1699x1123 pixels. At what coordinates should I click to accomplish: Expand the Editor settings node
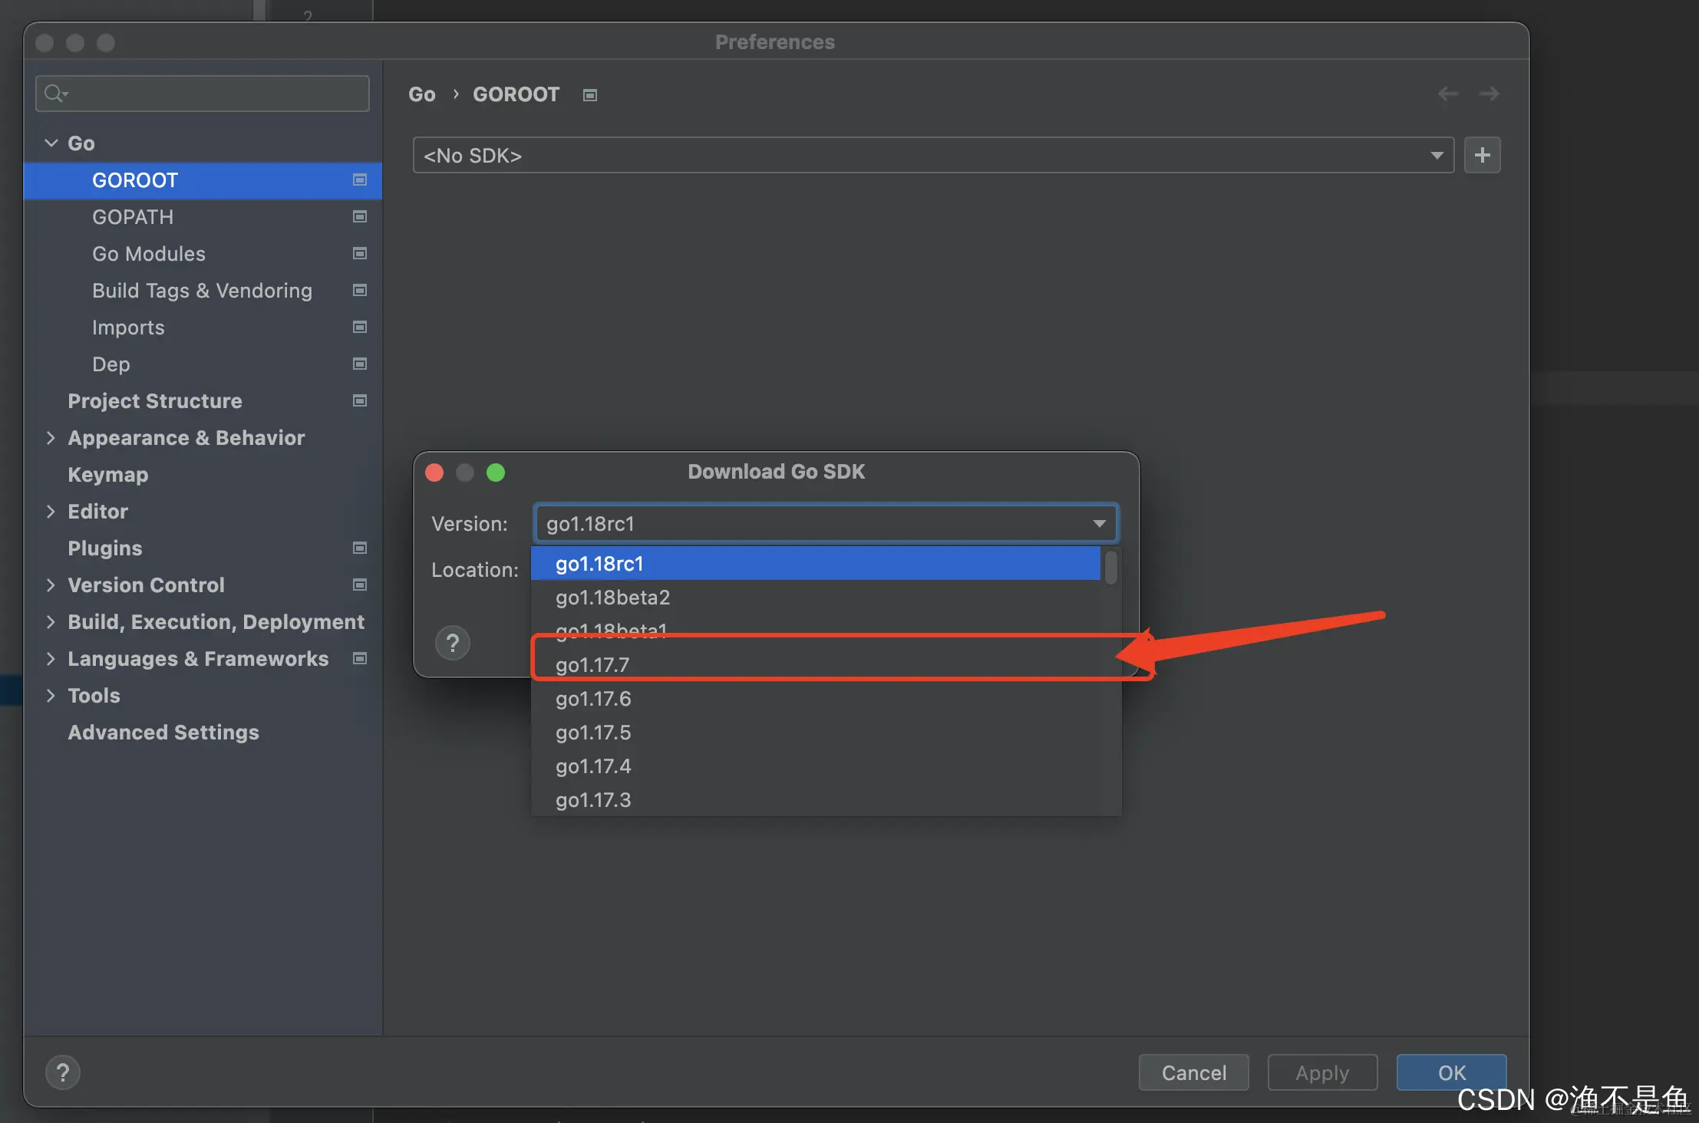click(51, 512)
